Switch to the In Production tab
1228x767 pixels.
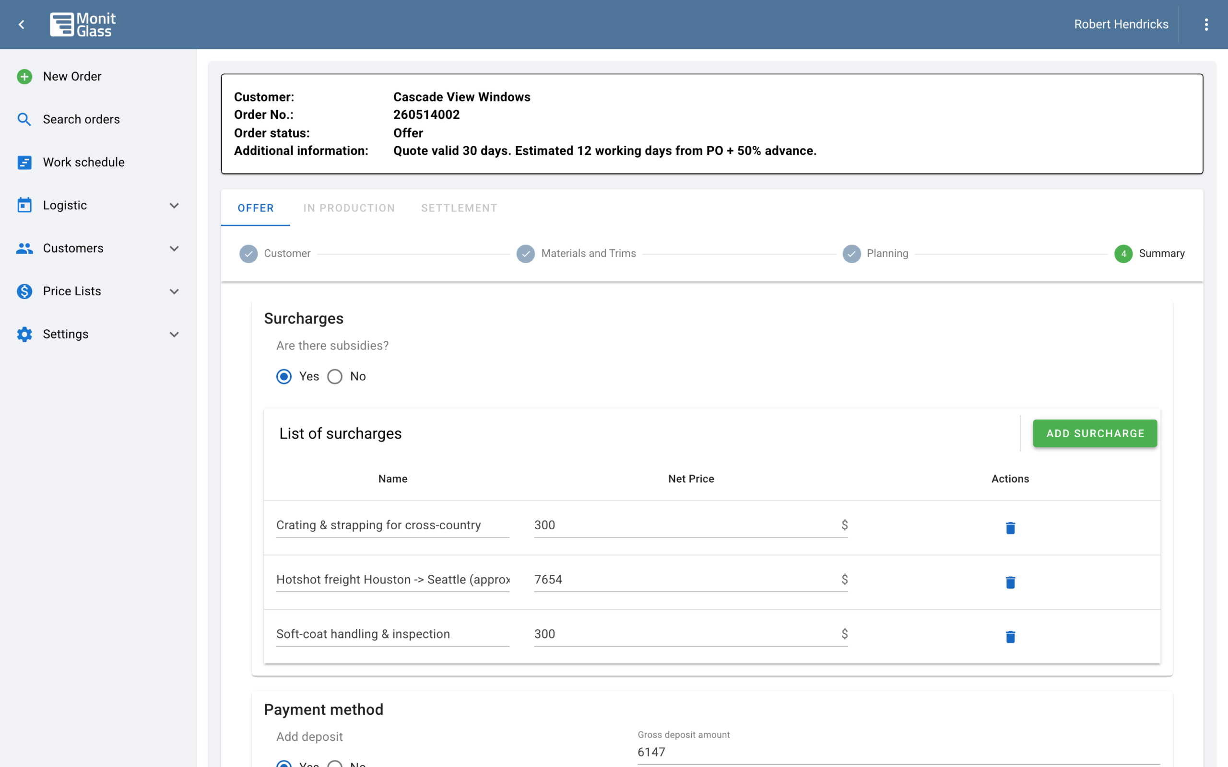(x=349, y=208)
